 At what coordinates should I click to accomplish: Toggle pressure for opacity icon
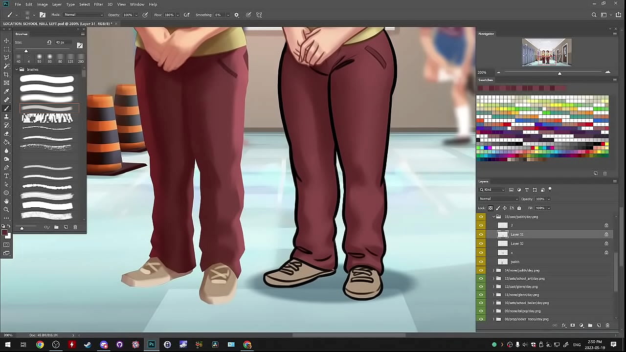(145, 15)
